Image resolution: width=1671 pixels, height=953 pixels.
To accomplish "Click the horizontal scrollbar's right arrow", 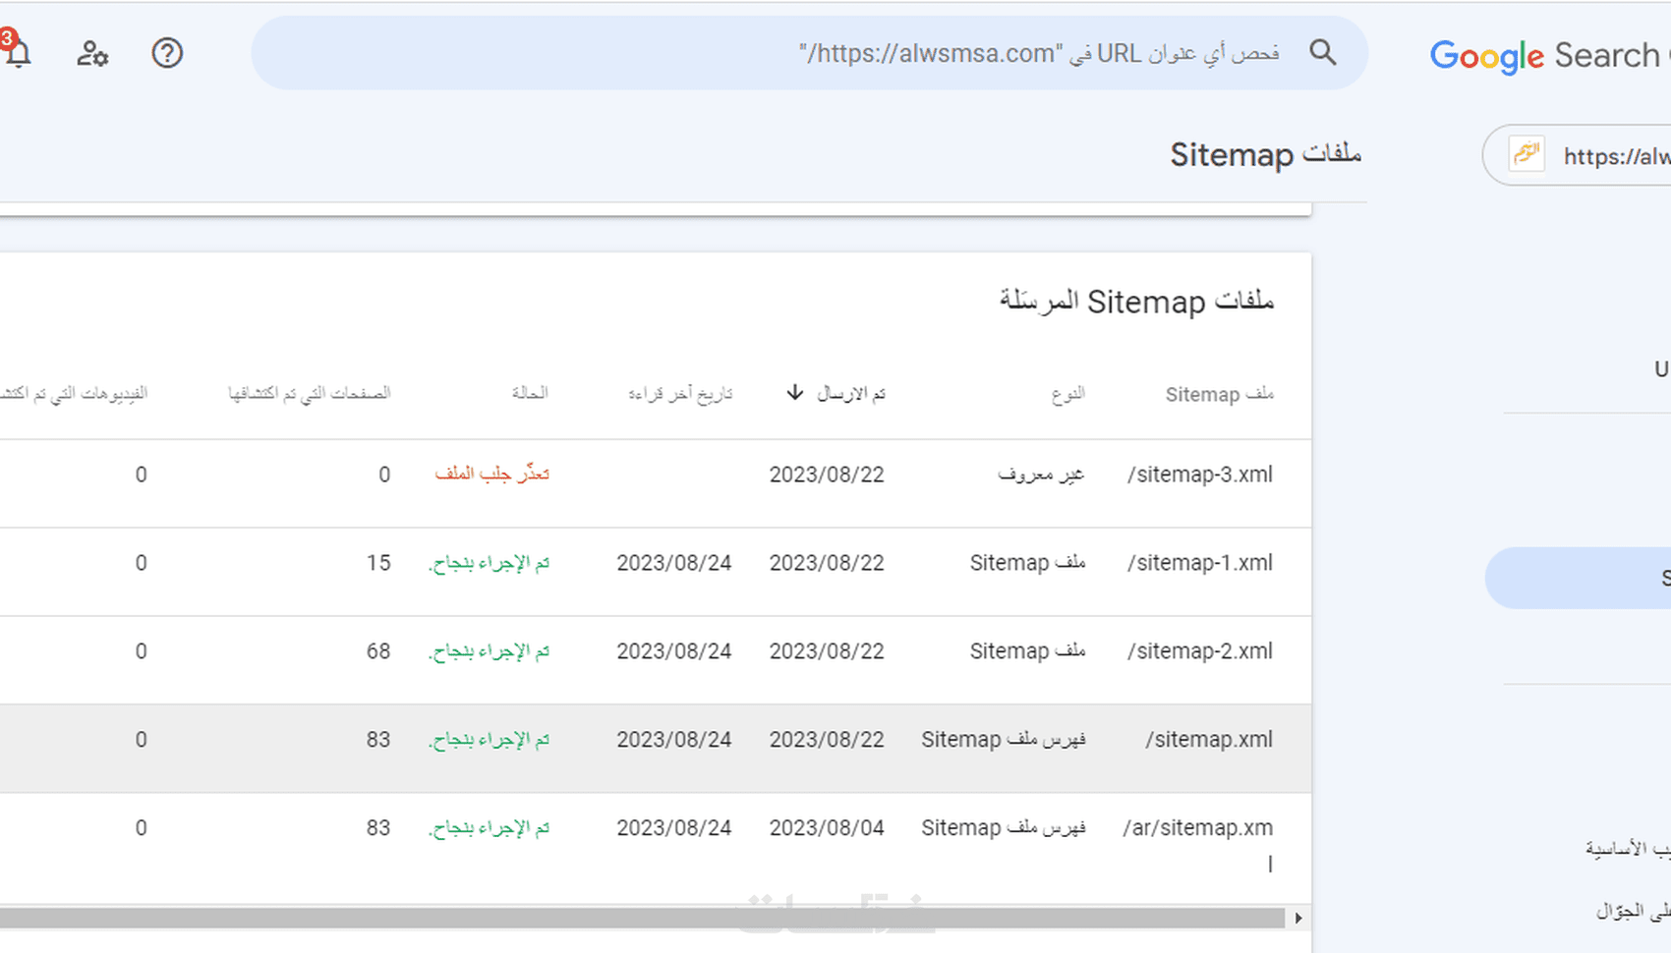I will point(1298,918).
